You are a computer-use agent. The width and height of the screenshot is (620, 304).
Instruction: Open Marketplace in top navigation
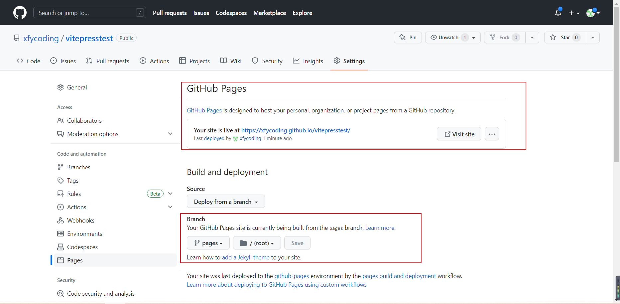270,13
